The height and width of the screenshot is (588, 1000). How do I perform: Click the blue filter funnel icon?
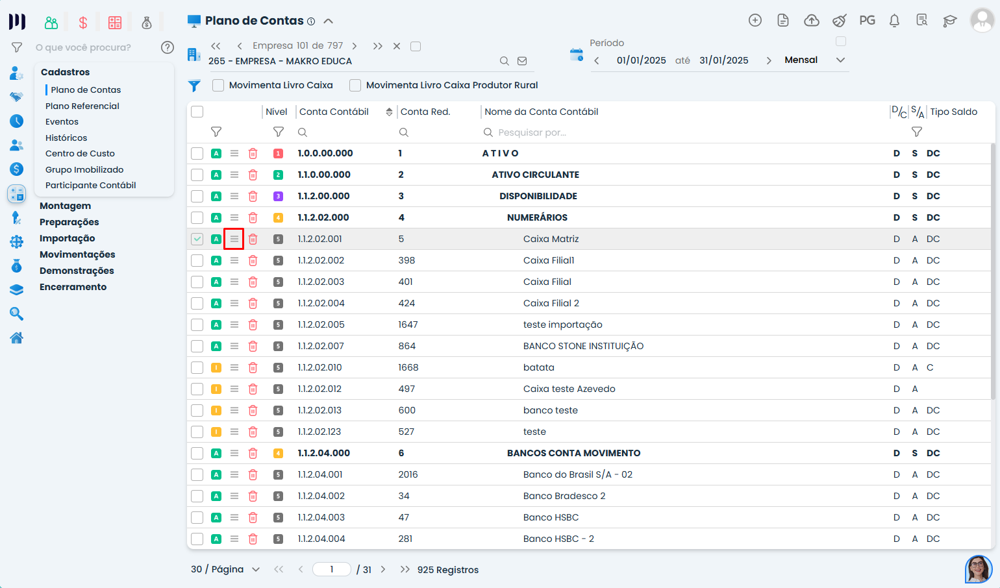(x=194, y=86)
